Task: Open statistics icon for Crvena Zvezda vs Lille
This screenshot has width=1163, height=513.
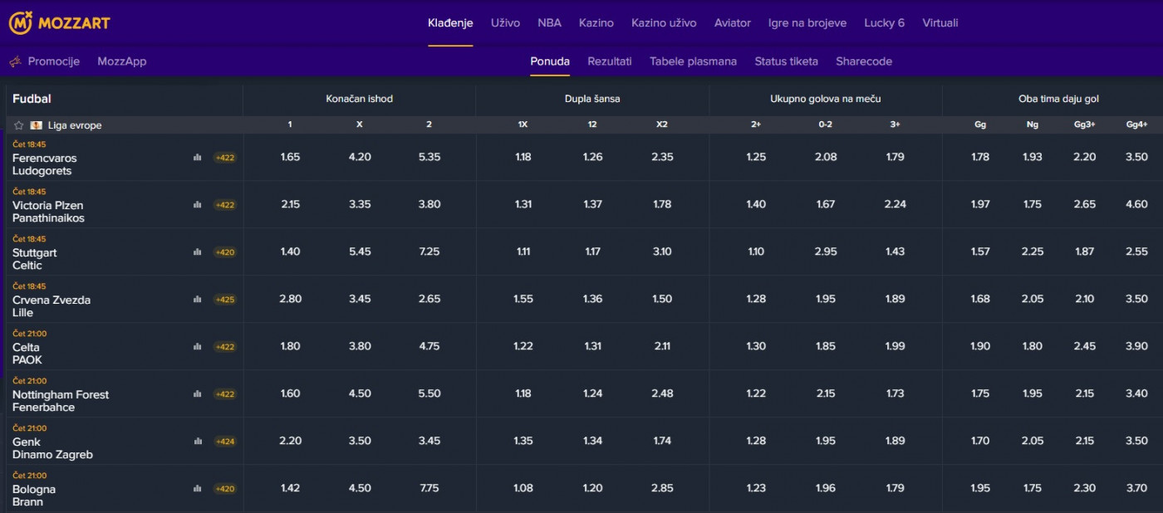Action: (x=198, y=300)
